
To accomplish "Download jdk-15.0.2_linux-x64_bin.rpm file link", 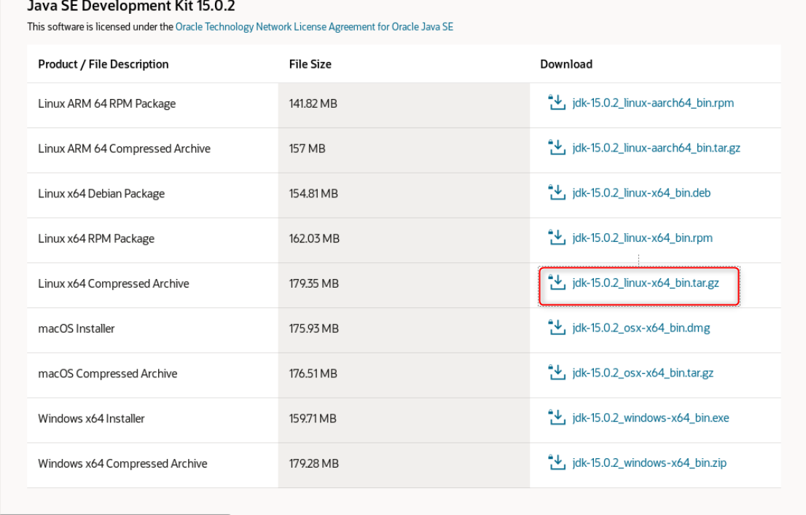I will point(642,238).
